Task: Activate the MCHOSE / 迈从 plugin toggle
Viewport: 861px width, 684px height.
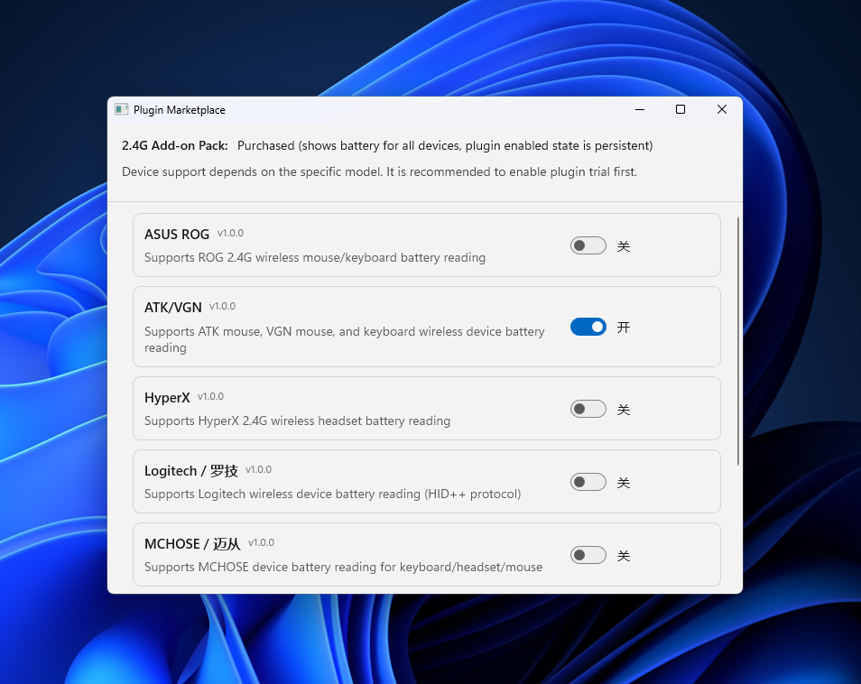Action: [x=588, y=555]
